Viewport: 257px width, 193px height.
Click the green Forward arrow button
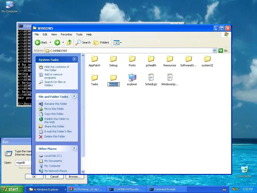point(57,42)
